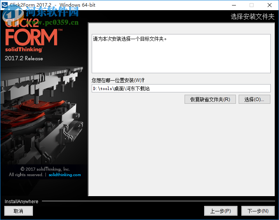Click the 选择安装文件夹 heading text
This screenshot has height=220, width=279.
[x=252, y=16]
